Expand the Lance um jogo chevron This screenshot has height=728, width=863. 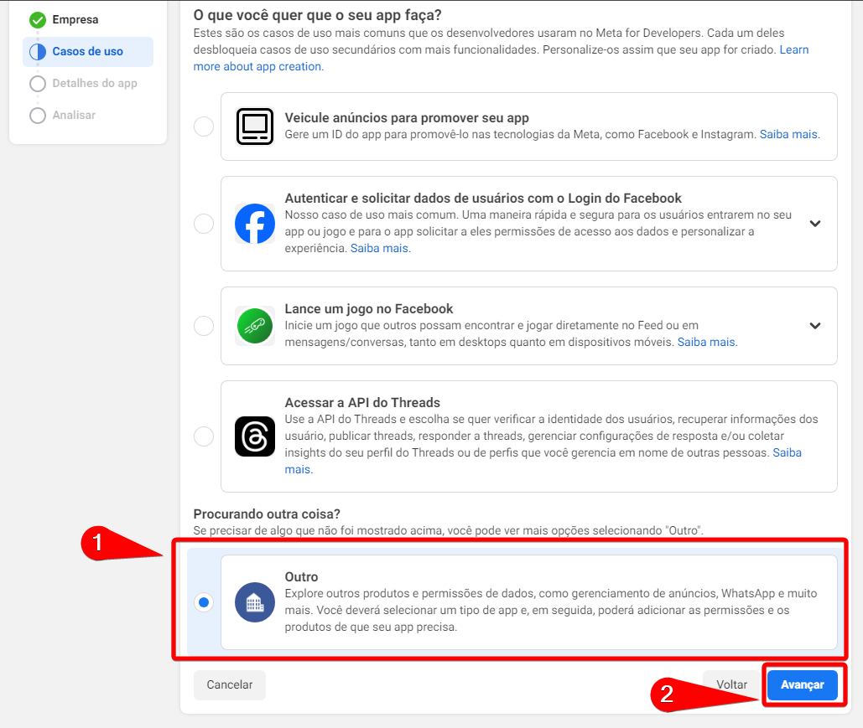pyautogui.click(x=814, y=326)
